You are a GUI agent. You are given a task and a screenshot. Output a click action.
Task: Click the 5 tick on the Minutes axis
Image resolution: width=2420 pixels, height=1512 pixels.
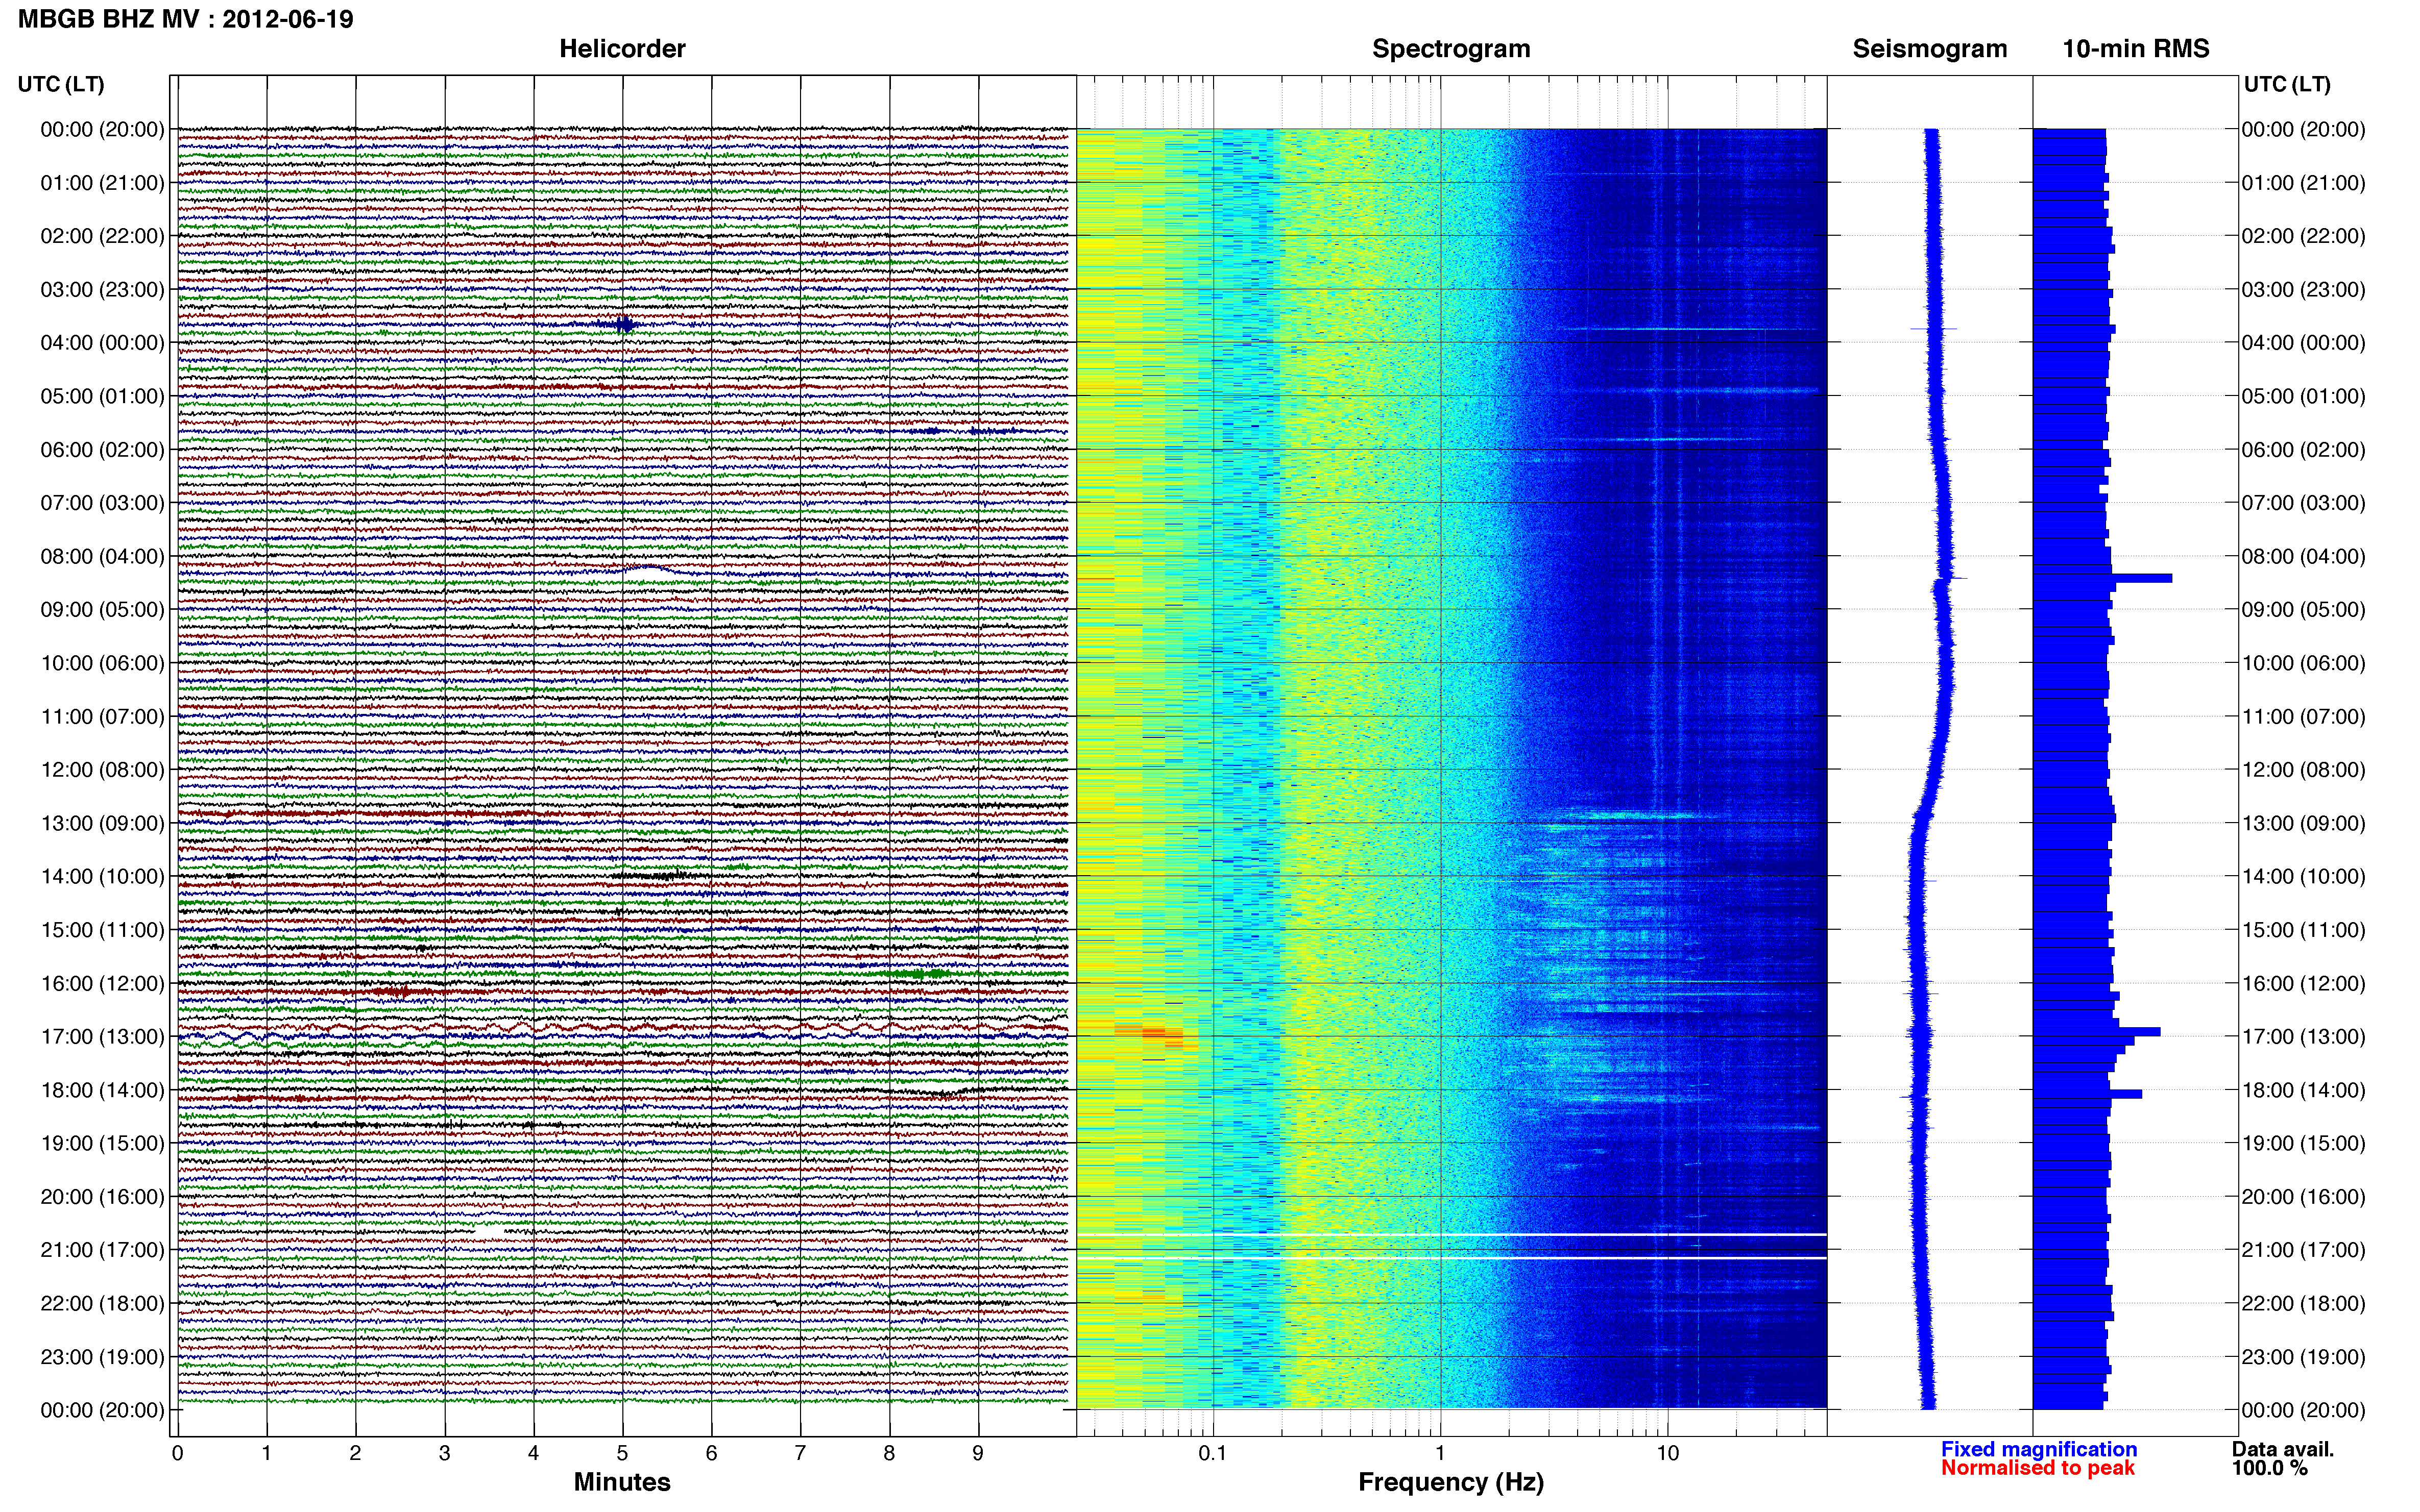click(x=622, y=1454)
